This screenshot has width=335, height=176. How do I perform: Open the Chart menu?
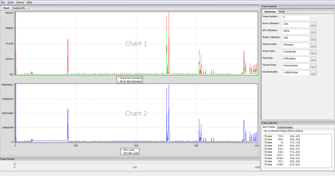point(10,2)
